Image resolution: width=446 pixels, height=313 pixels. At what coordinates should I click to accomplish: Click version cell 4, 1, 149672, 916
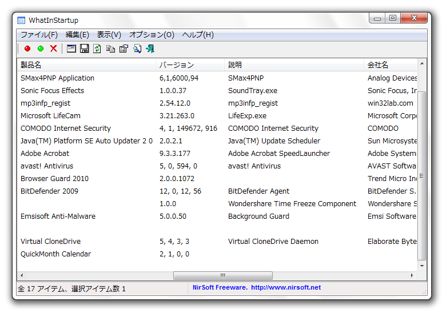(x=188, y=129)
